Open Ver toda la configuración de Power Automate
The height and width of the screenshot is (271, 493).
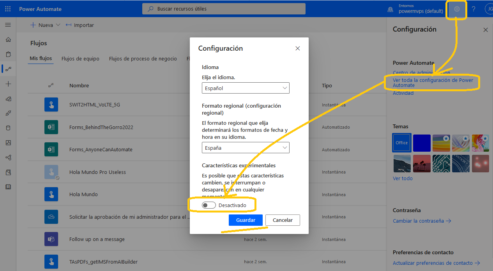433,83
